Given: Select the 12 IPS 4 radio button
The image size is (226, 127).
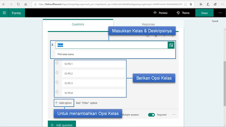Looking at the screenshot, I should [57, 92].
